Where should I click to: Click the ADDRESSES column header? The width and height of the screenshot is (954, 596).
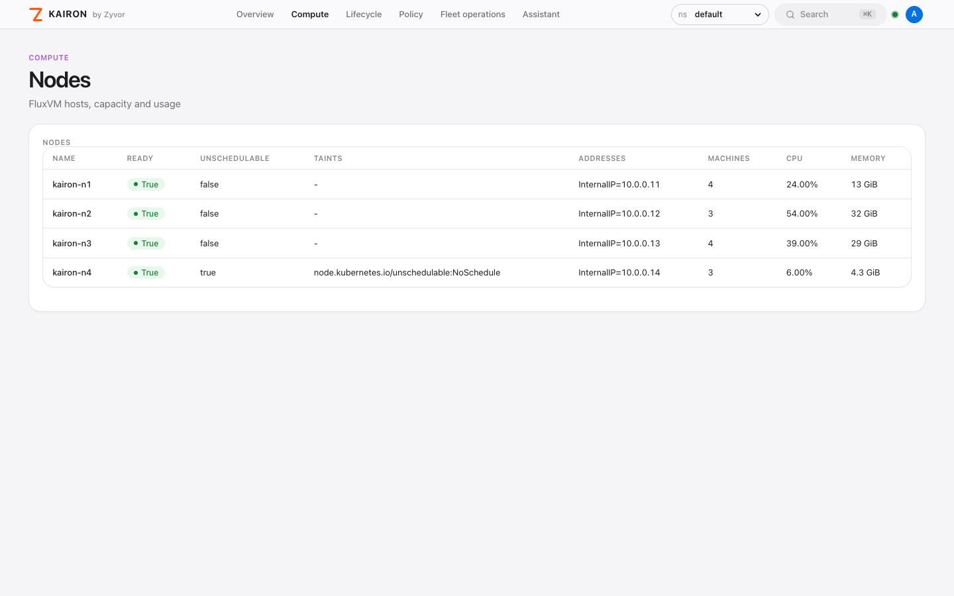[x=602, y=158]
